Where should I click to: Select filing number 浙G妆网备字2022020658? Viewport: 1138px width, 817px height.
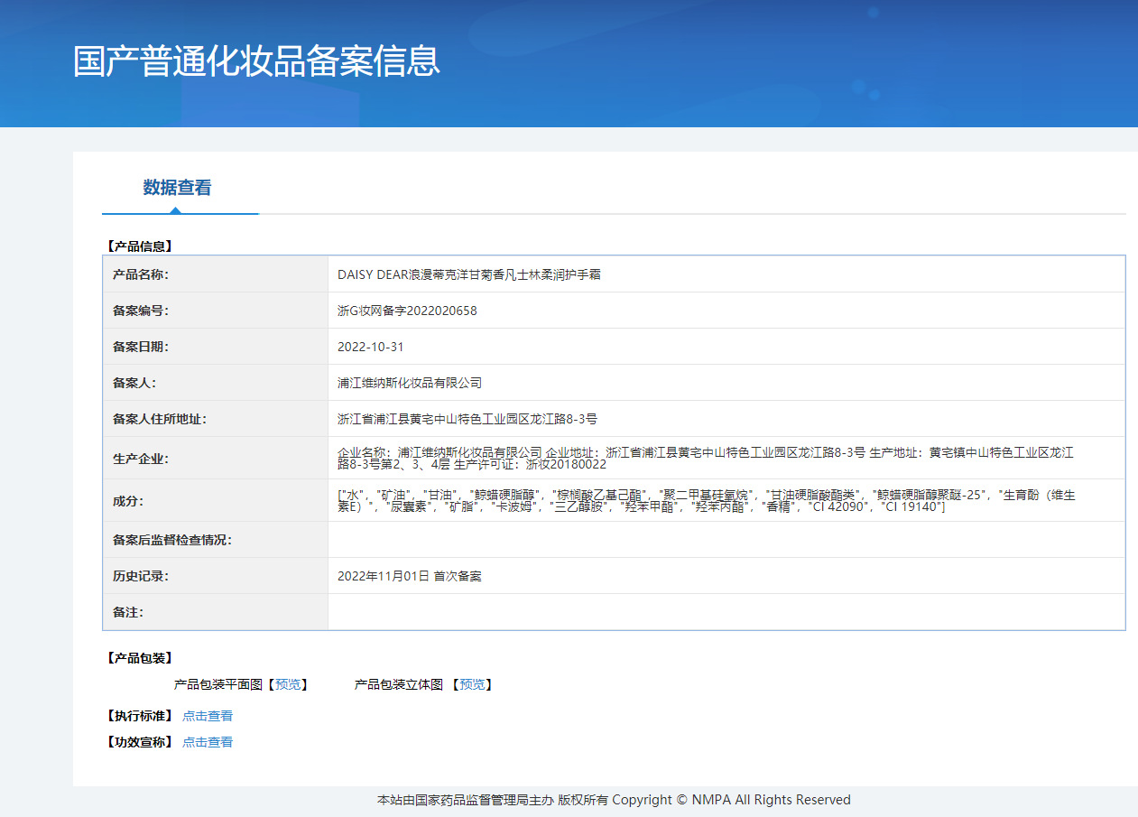(x=407, y=311)
